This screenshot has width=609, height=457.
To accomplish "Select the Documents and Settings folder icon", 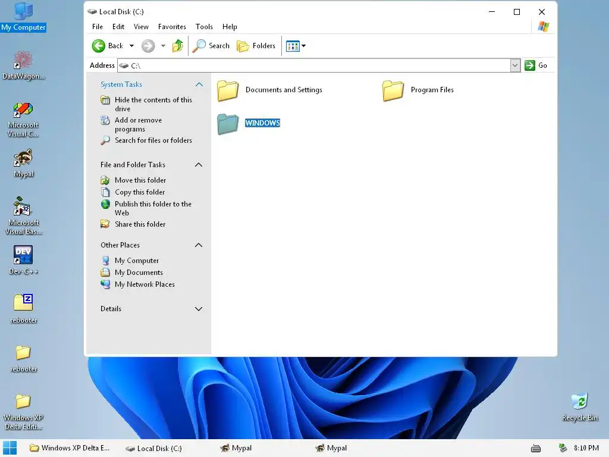I will [x=228, y=90].
